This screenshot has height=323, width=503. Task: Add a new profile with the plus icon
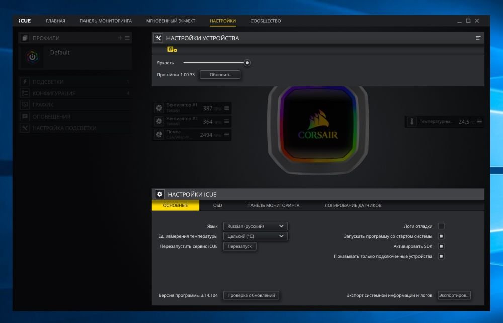(x=120, y=38)
